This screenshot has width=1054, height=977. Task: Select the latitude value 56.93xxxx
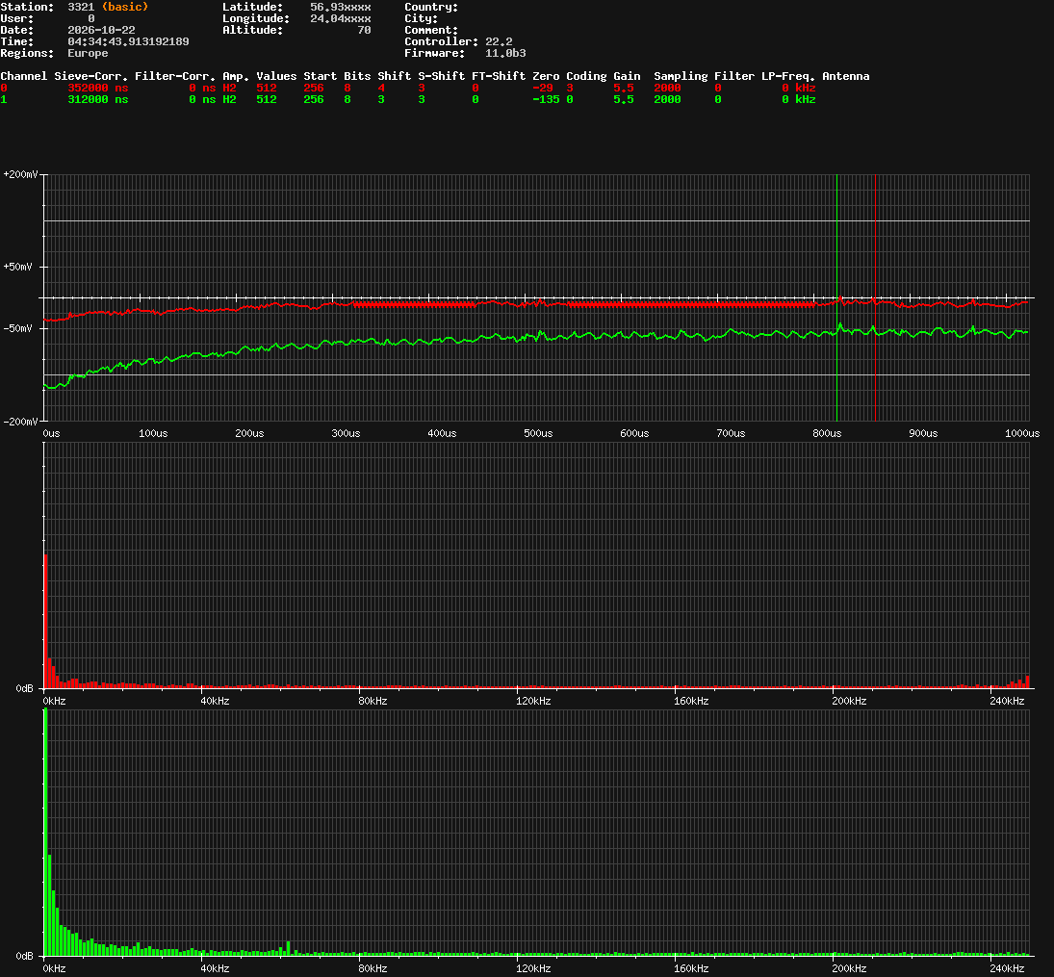tap(340, 7)
